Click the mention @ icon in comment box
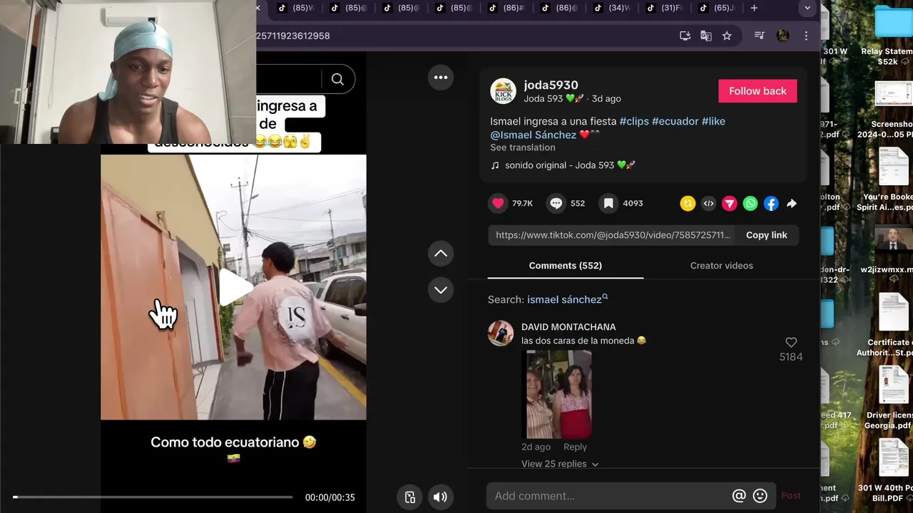Image resolution: width=913 pixels, height=513 pixels. (x=739, y=496)
